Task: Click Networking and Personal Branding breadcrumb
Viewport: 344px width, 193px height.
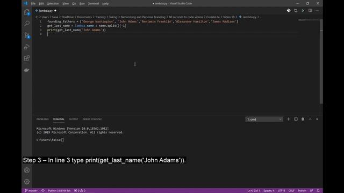Action: coord(143,17)
